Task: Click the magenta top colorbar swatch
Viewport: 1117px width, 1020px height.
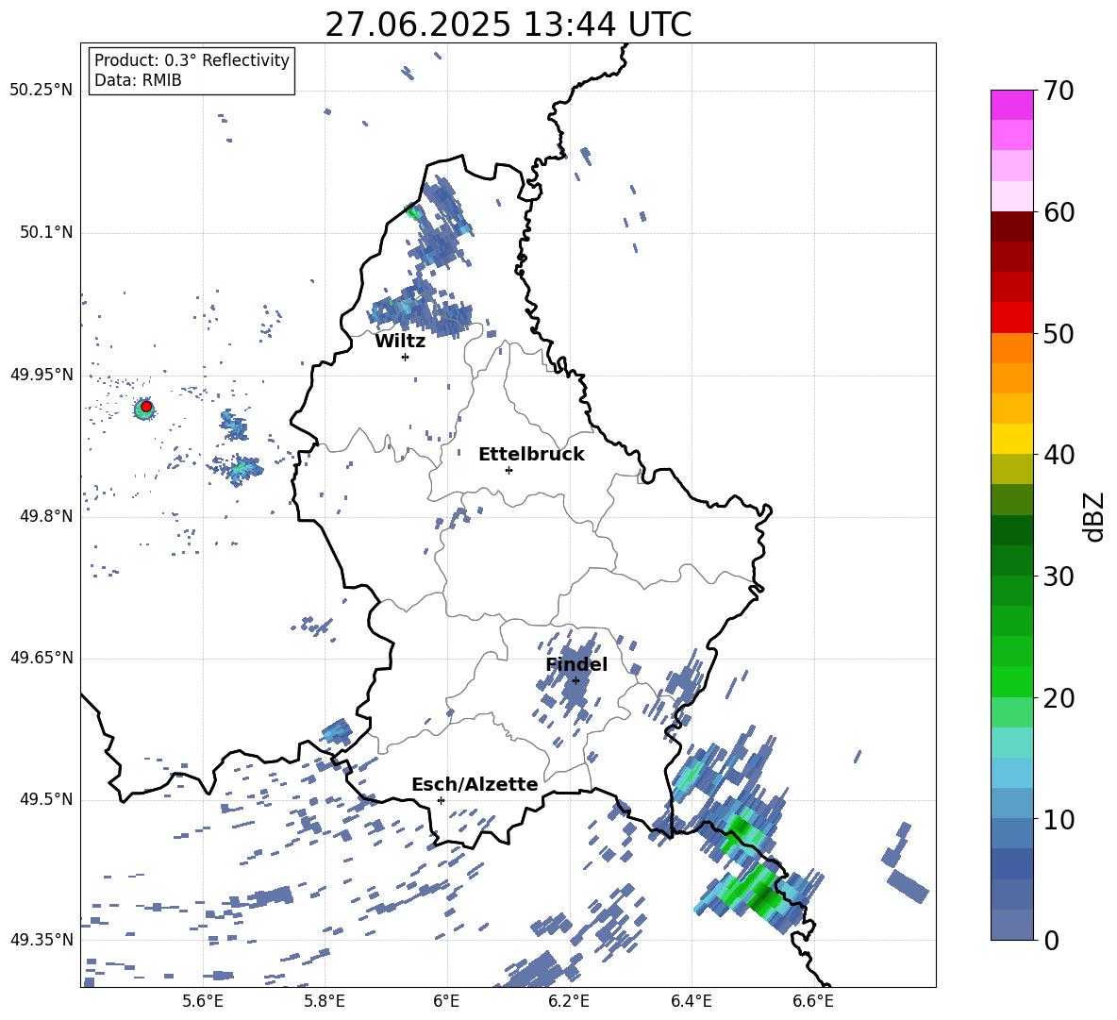Action: 1011,106
